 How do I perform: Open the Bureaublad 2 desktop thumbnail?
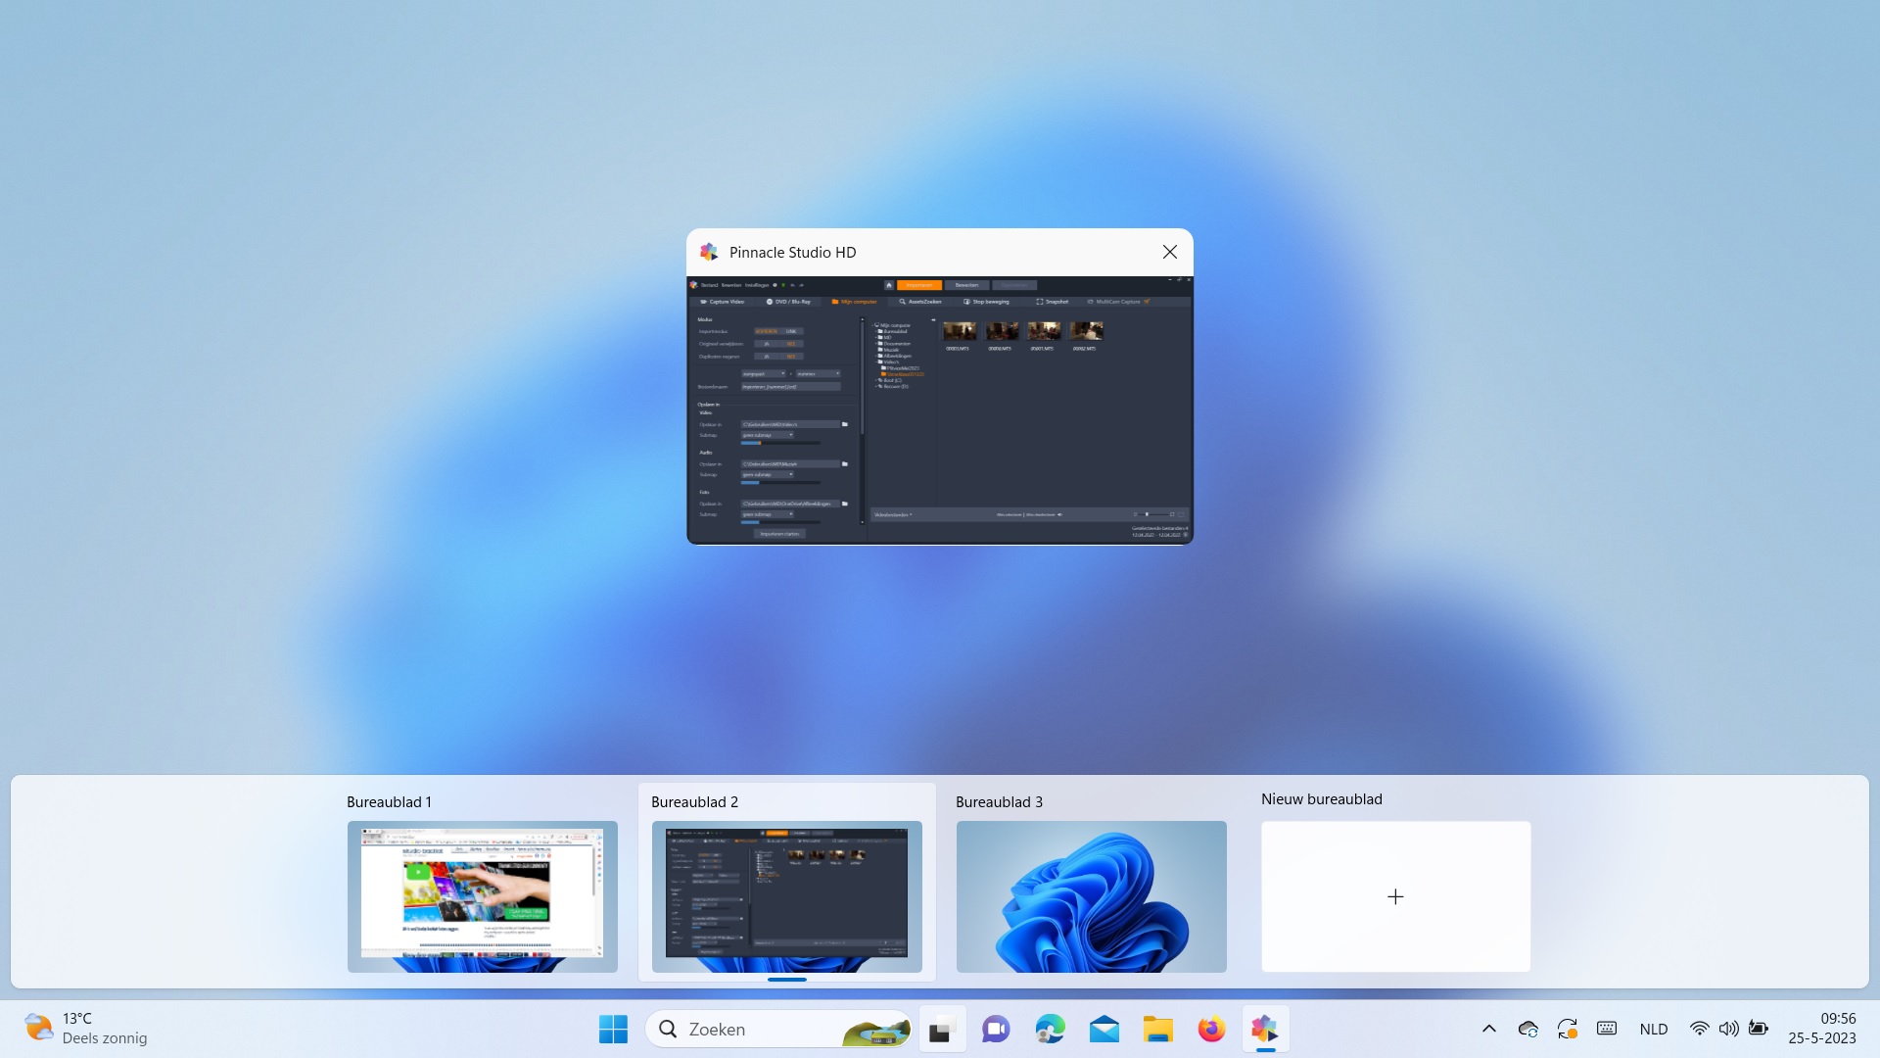pos(786,896)
